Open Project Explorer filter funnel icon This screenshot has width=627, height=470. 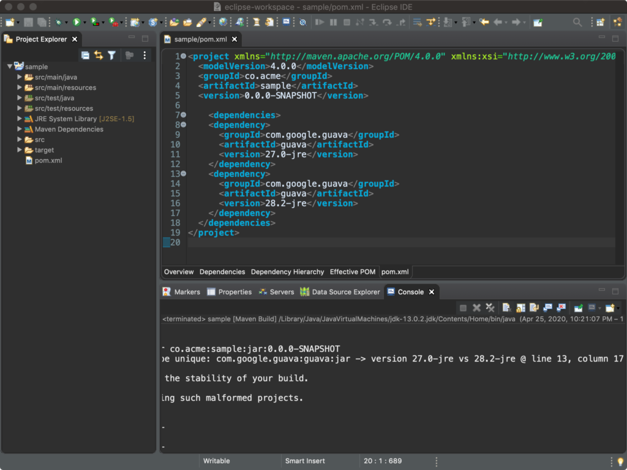point(111,55)
